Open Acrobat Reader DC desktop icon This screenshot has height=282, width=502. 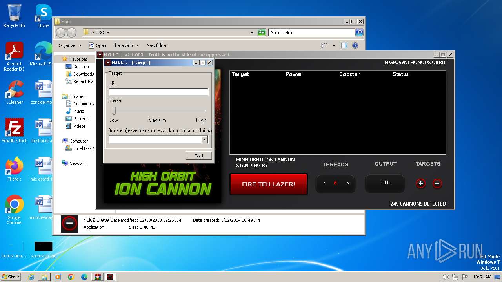coord(14,57)
